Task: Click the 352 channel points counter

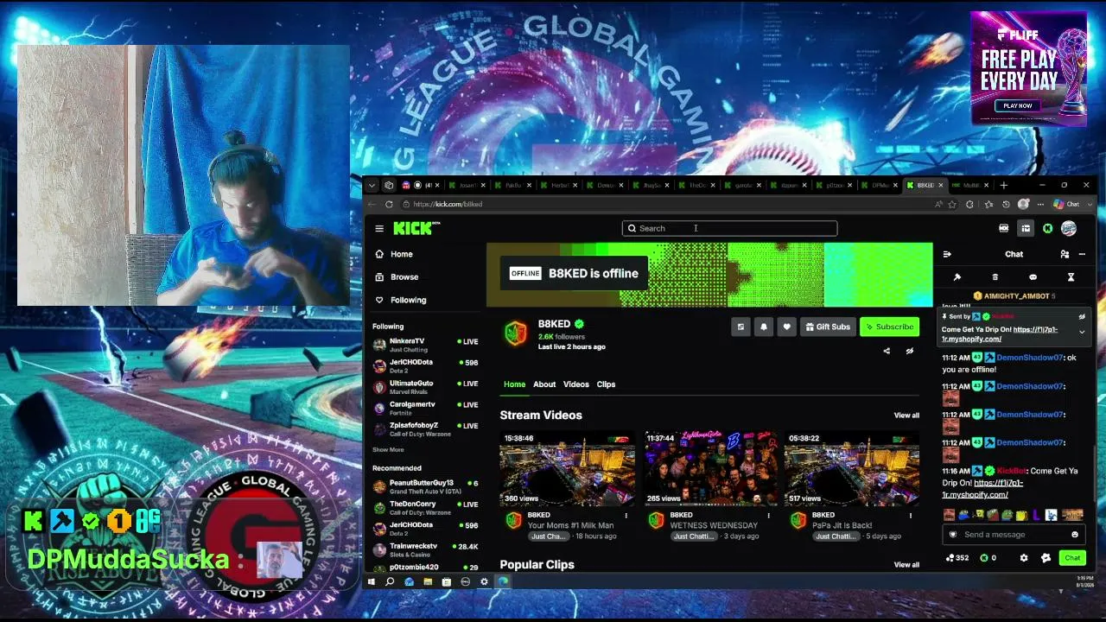Action: point(958,558)
